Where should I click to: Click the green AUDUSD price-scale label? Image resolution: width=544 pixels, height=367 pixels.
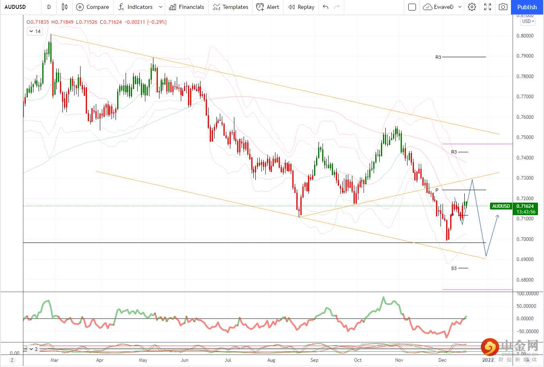pyautogui.click(x=501, y=206)
